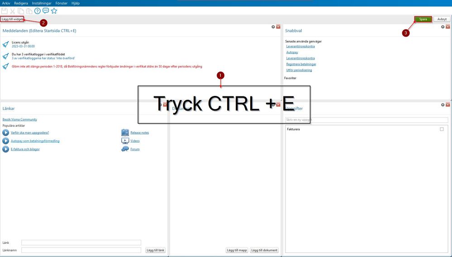Click the 2023-03-31 00:00 license date

click(x=24, y=46)
